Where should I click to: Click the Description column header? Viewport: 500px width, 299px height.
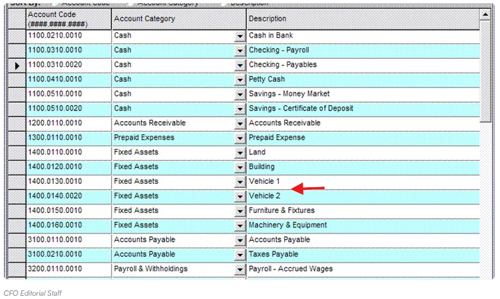[x=363, y=19]
